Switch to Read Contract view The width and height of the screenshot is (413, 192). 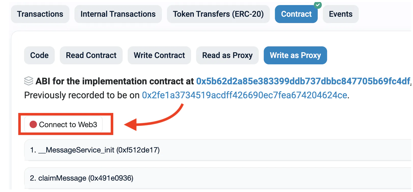tap(91, 55)
